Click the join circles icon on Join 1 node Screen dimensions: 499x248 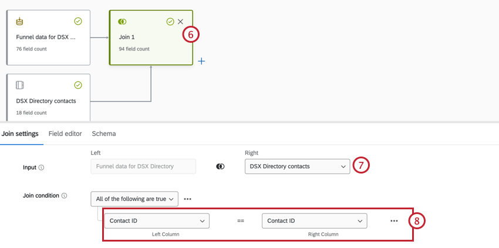point(122,21)
